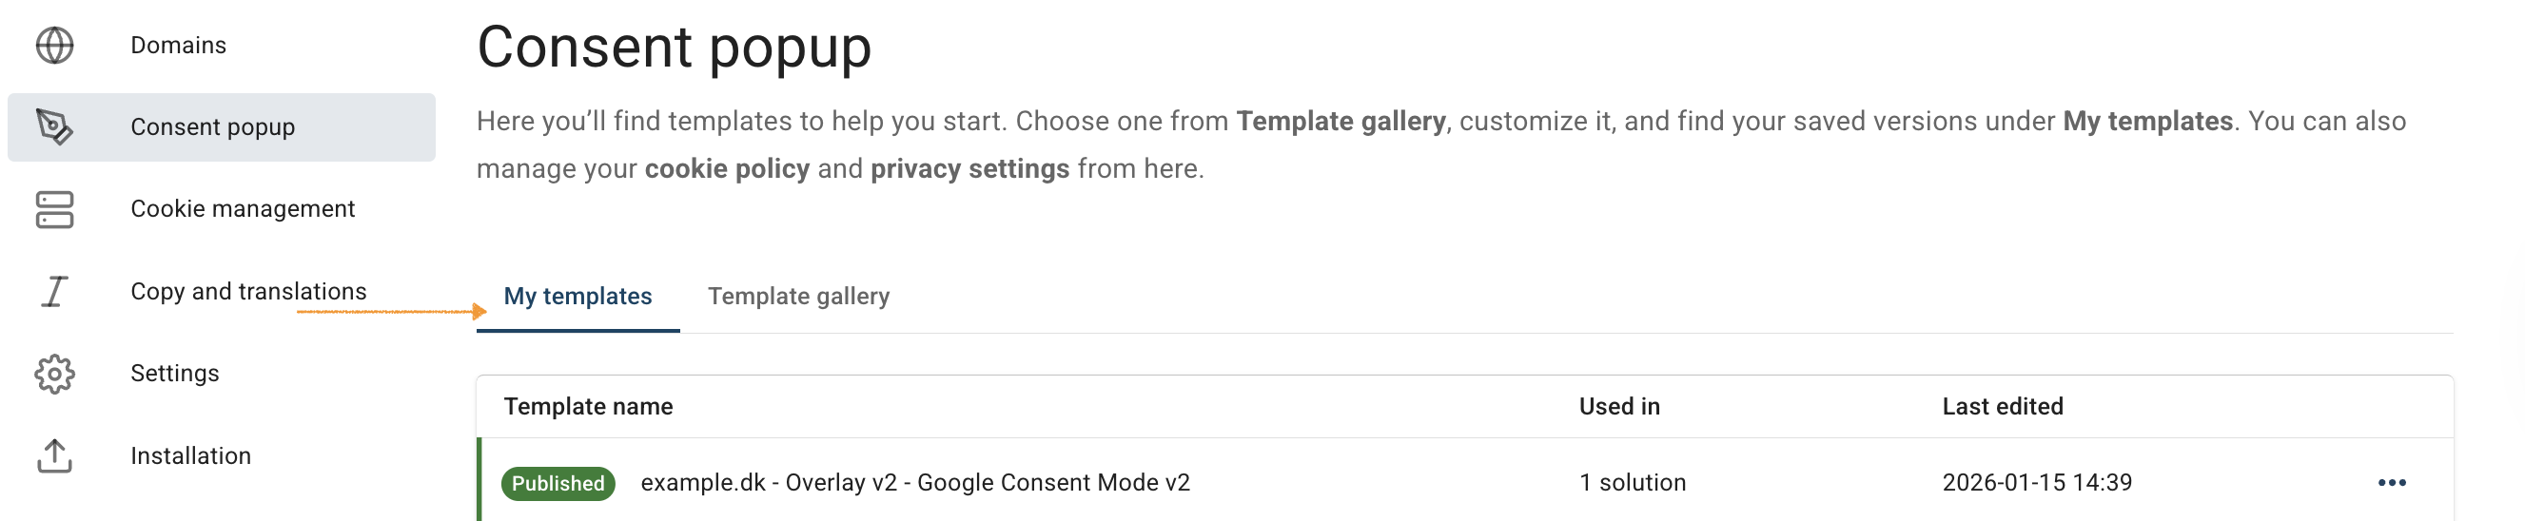2525x521 pixels.
Task: Click the Domains globe icon
Action: tap(55, 45)
